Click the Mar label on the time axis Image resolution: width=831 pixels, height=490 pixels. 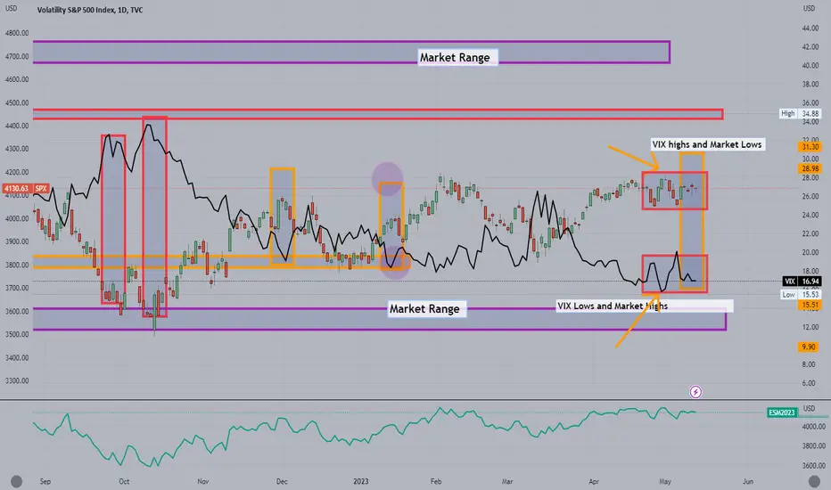pos(507,481)
